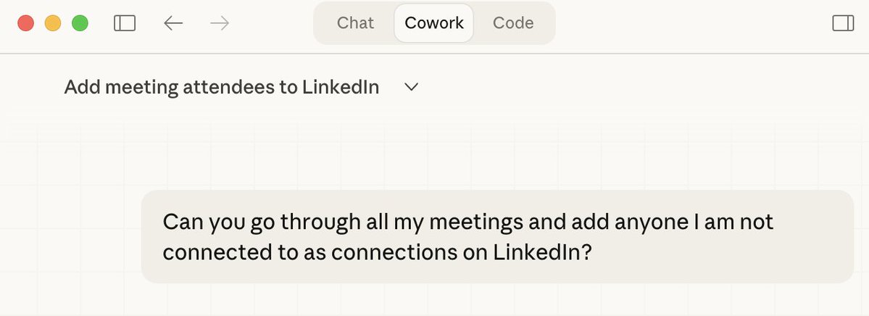Open the Code tab

513,23
